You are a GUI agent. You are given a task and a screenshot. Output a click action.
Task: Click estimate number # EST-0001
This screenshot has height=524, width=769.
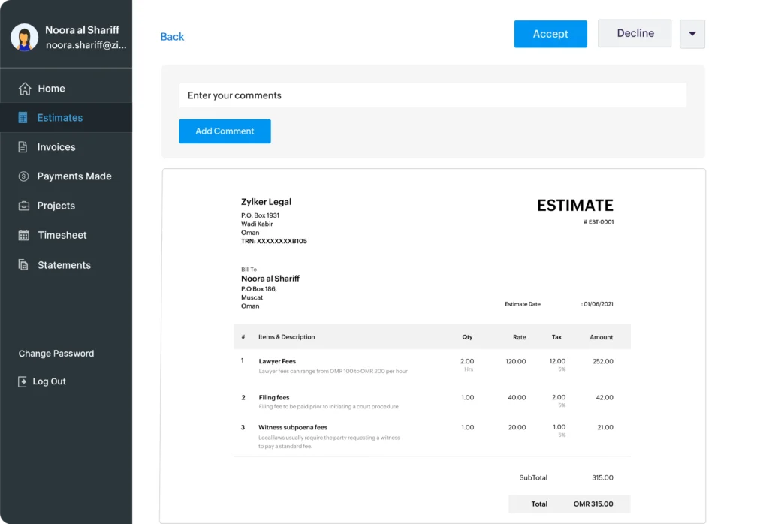click(599, 222)
